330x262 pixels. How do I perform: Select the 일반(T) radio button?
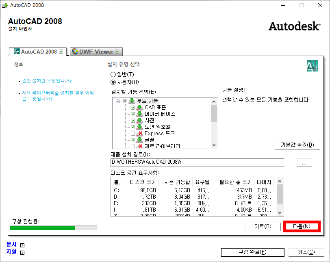tap(113, 74)
